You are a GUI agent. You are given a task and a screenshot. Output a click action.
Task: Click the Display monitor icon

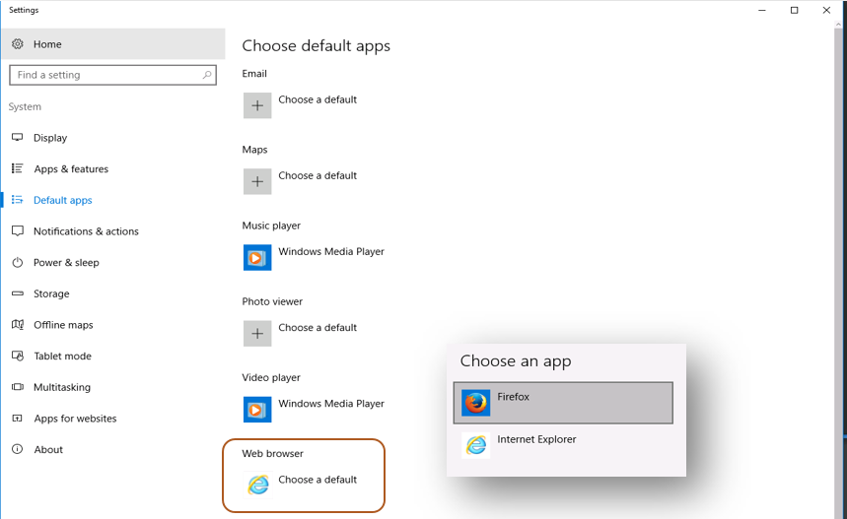pos(18,138)
